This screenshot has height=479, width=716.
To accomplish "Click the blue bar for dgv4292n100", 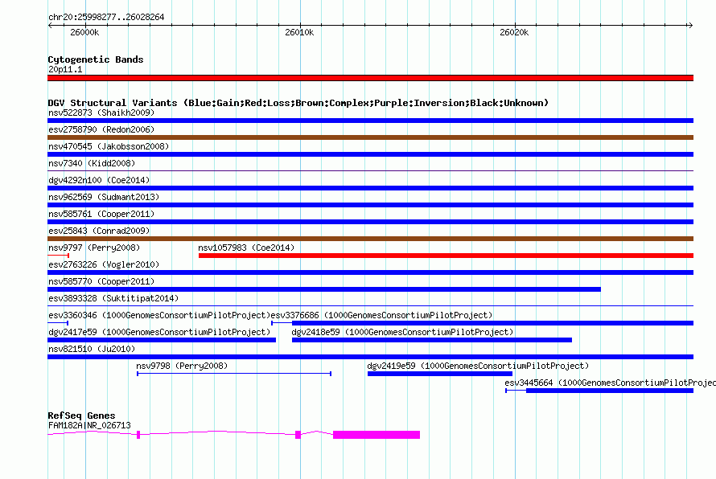I will click(x=370, y=188).
